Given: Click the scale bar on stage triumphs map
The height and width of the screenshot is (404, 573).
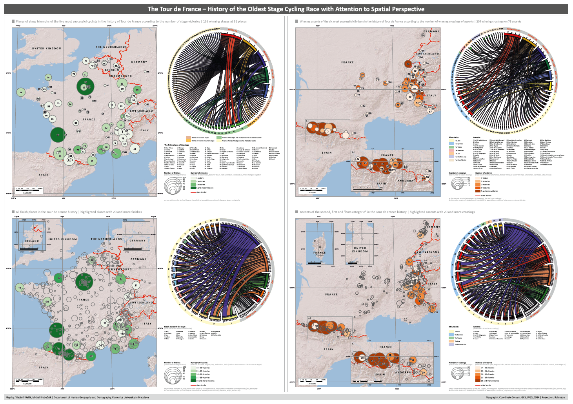Looking at the screenshot, I should [x=29, y=190].
